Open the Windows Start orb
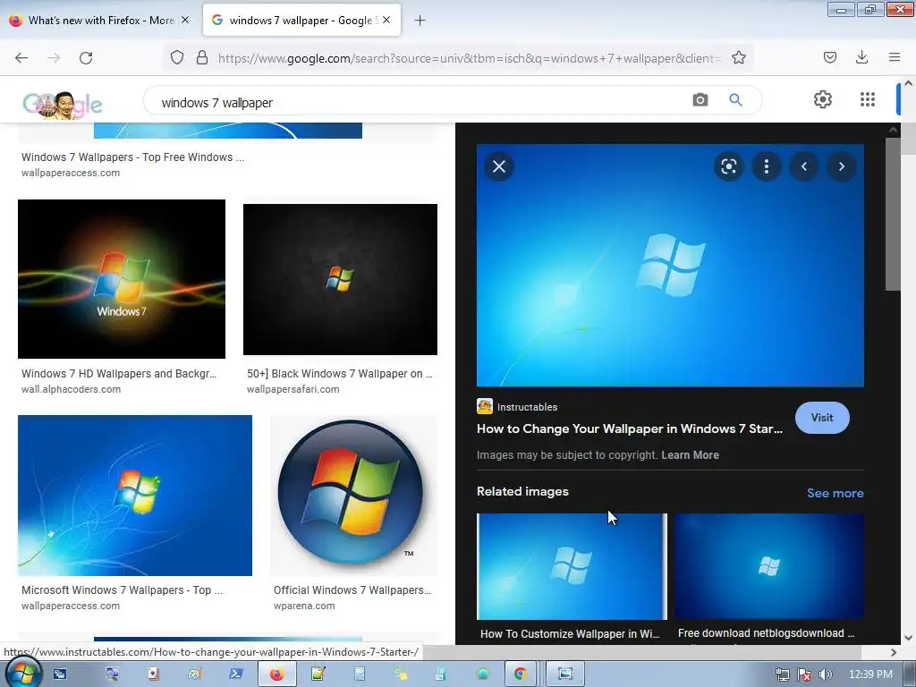Viewport: 916px width, 687px height. tap(22, 674)
